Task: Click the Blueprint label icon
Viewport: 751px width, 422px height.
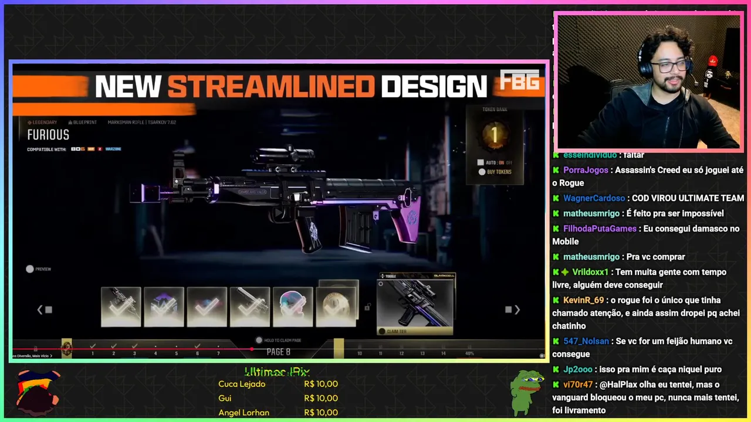Action: tap(70, 122)
